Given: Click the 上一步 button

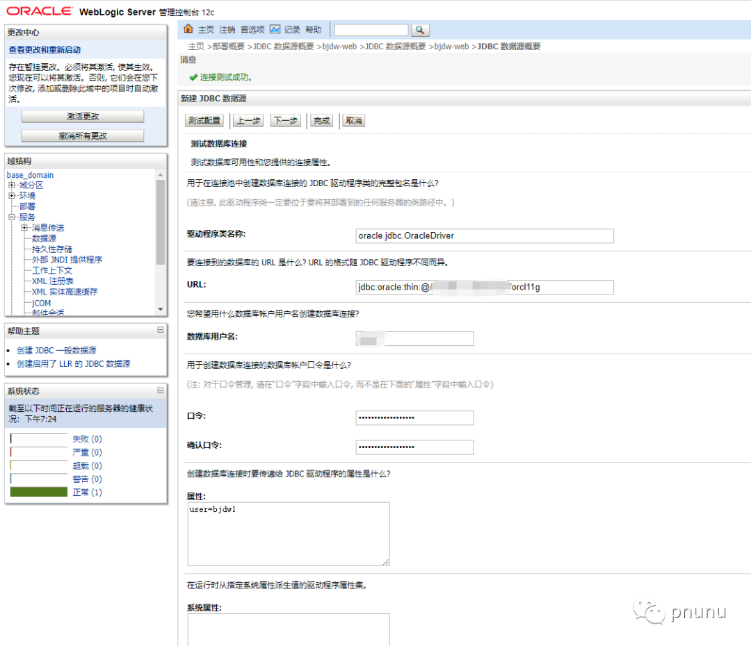Looking at the screenshot, I should (x=248, y=121).
